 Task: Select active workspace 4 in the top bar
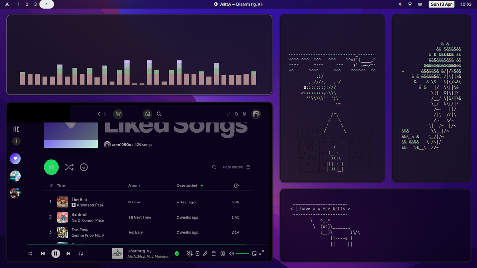[x=47, y=4]
